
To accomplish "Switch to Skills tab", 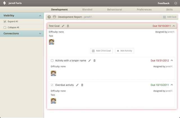I will [x=169, y=10].
